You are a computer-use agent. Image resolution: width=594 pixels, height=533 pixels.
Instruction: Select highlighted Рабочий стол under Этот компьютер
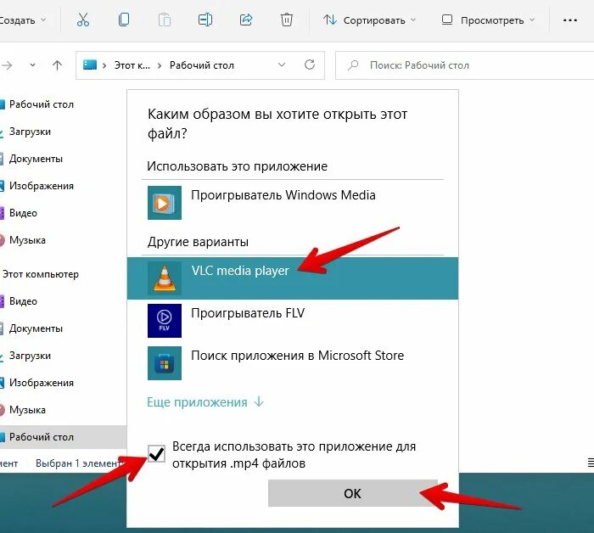63,437
